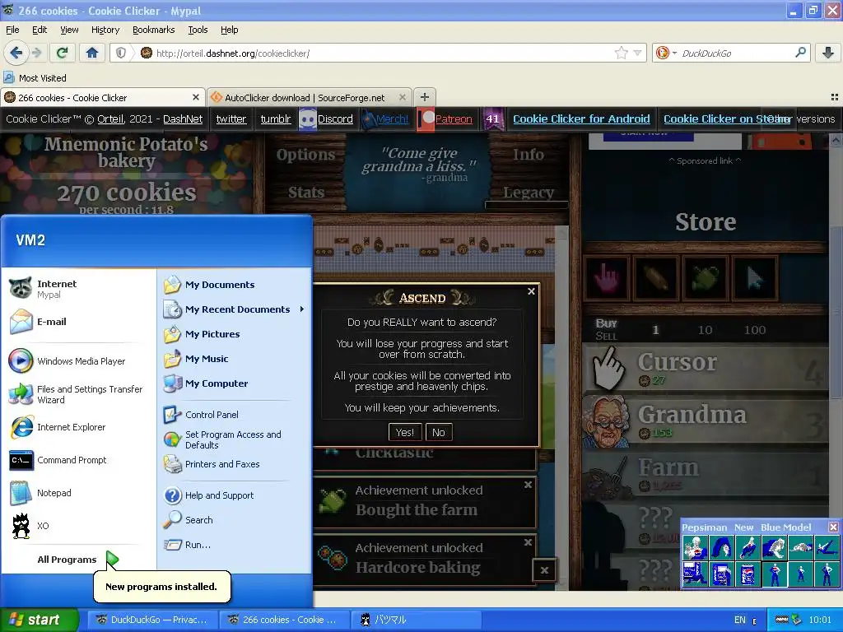Viewport: 843px width, 632px height.
Task: Open Cookie Clicker Stats panel
Action: point(305,193)
